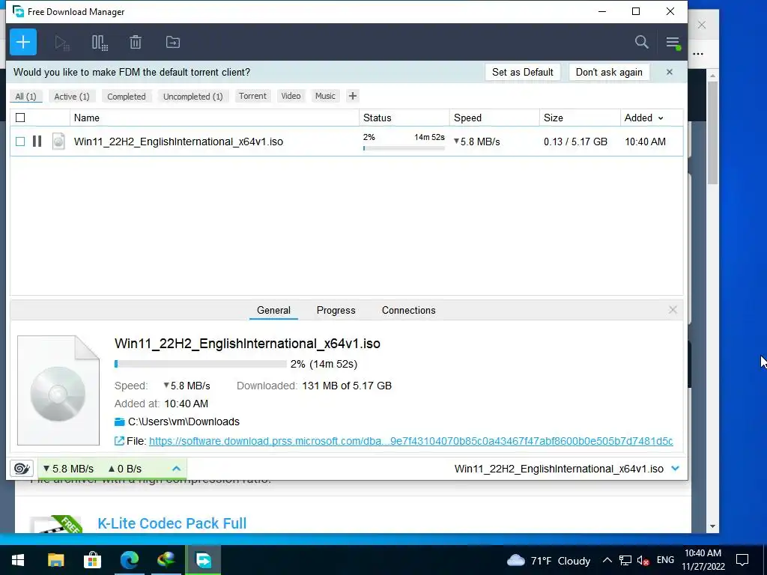Open the FDM hamburger main menu
Viewport: 767px width, 575px height.
click(673, 43)
